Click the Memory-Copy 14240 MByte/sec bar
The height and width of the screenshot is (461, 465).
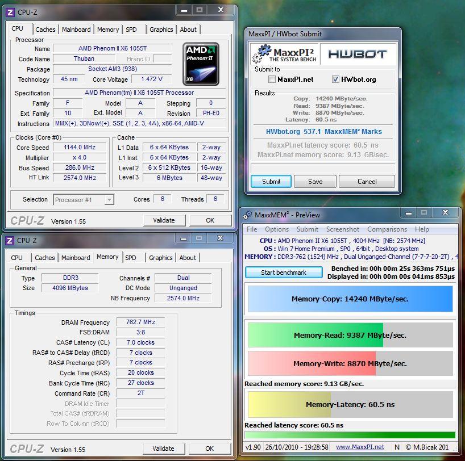pyautogui.click(x=350, y=299)
